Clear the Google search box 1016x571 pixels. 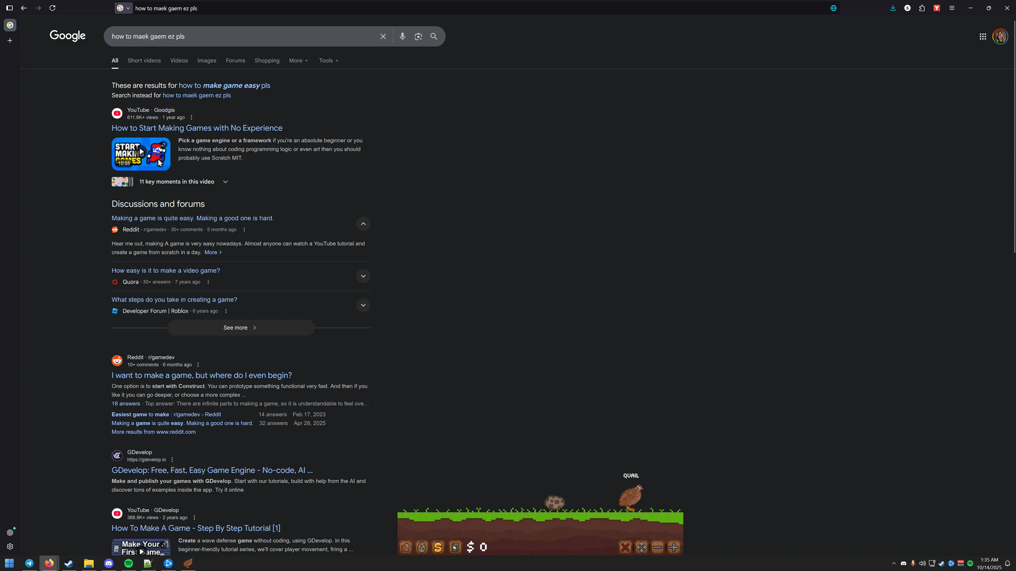point(383,36)
